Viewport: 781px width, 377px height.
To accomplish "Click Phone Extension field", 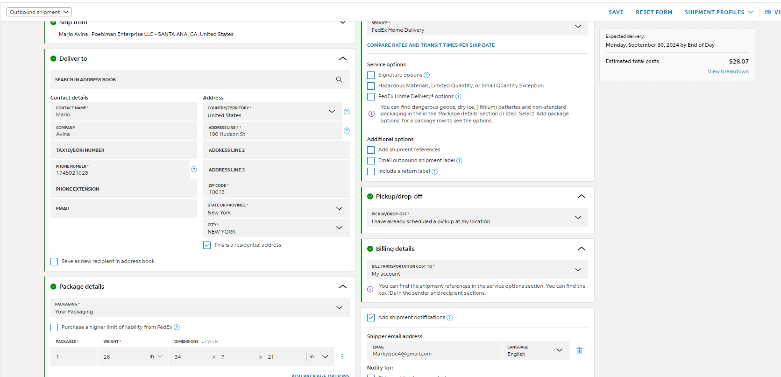I will [124, 189].
